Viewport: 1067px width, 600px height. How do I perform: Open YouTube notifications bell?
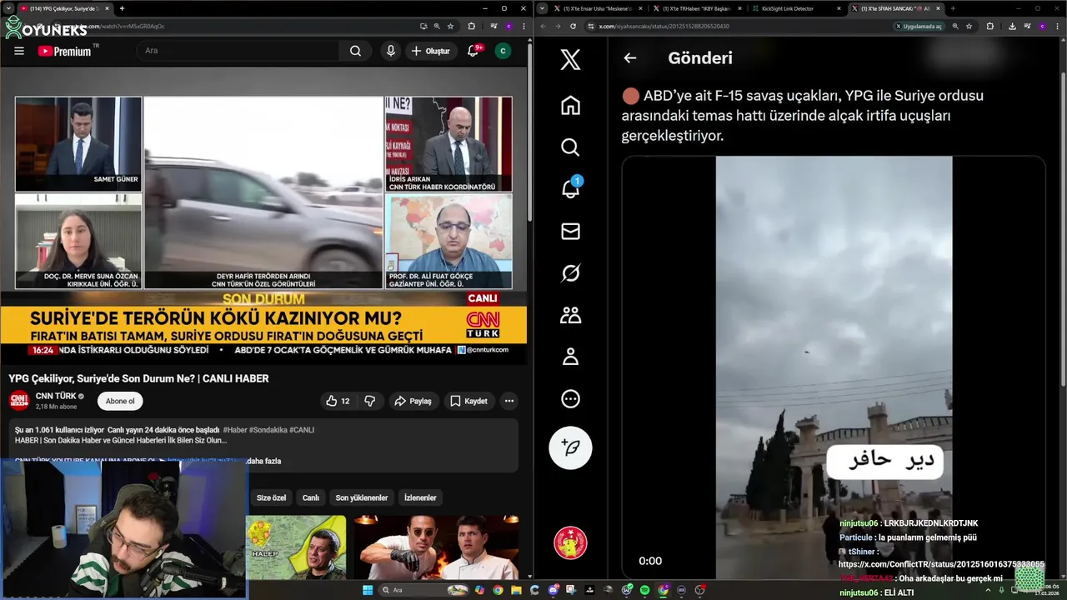click(473, 51)
